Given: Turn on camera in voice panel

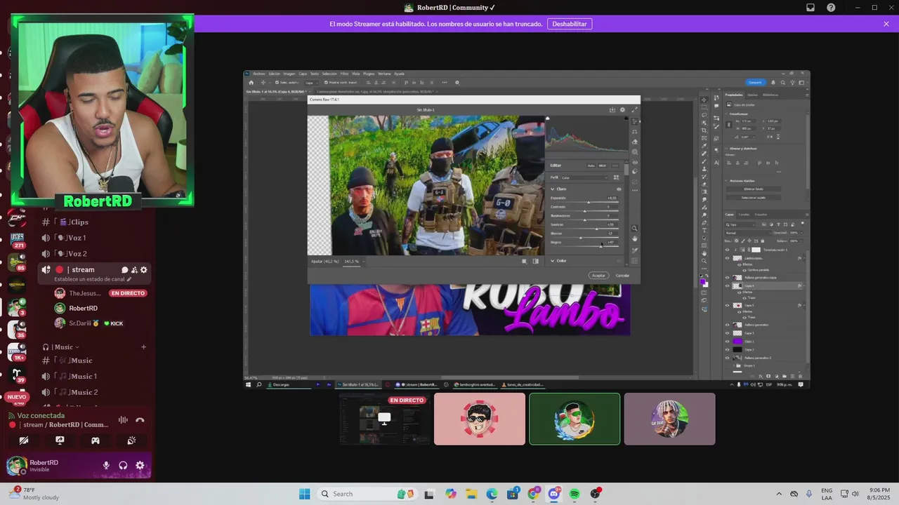Looking at the screenshot, I should pos(24,440).
